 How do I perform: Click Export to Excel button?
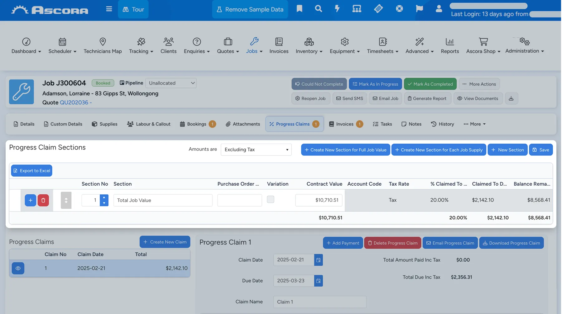(31, 171)
